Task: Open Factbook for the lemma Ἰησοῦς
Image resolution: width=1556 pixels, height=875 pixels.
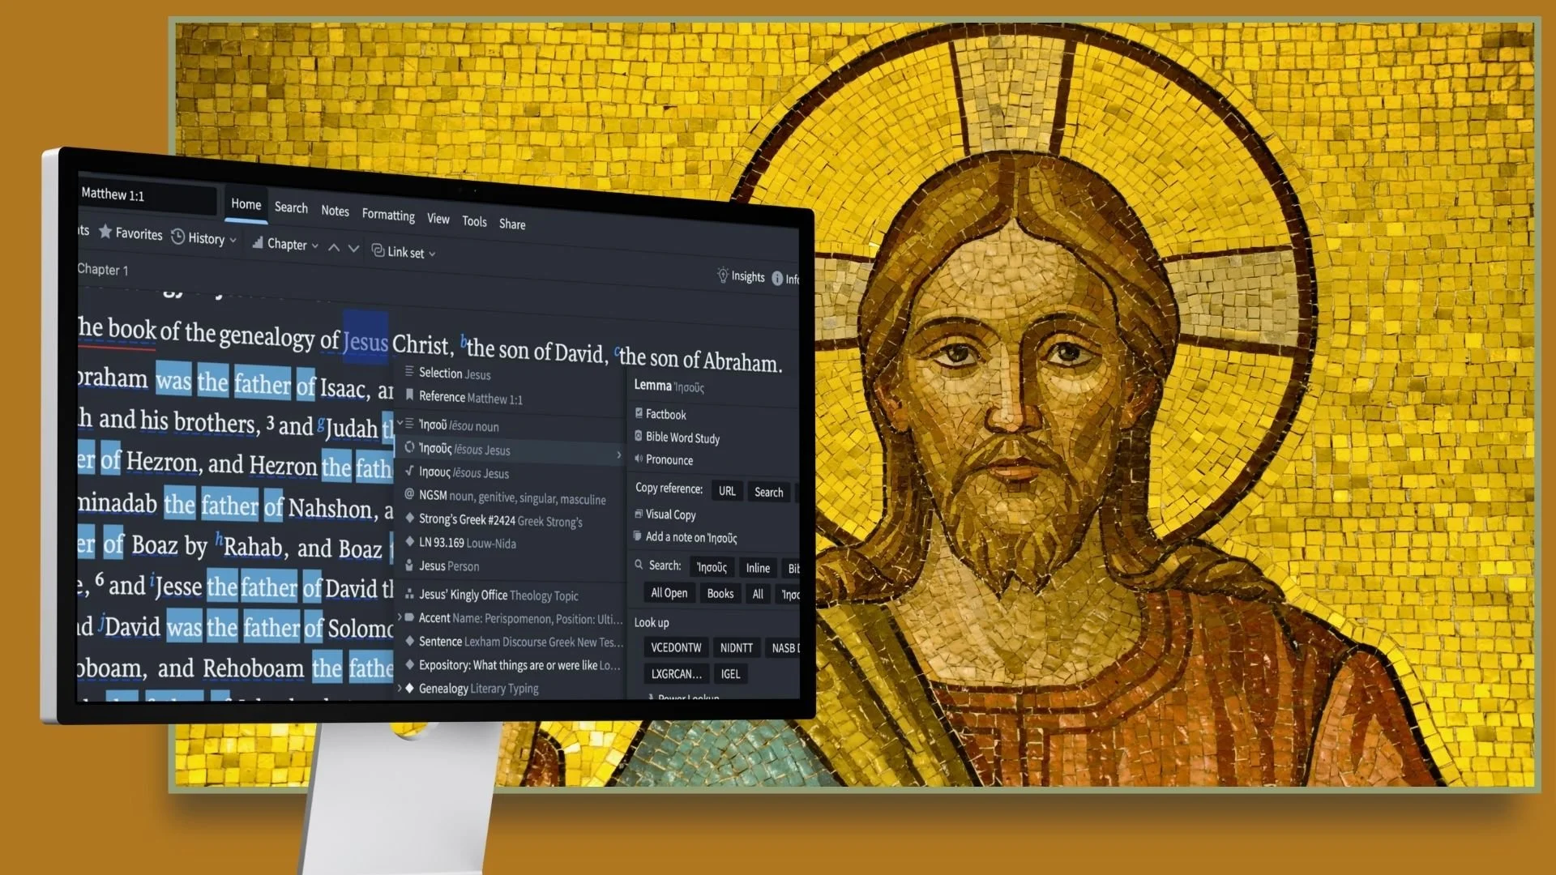Action: (x=667, y=414)
